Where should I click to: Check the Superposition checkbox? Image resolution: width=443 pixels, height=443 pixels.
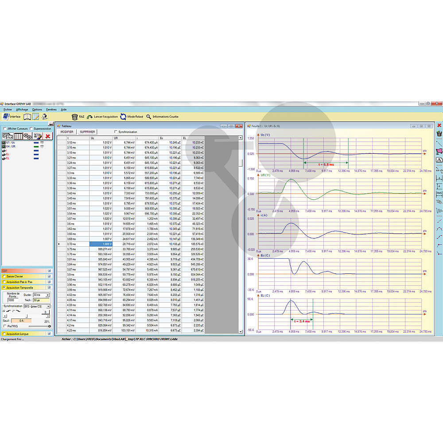[31, 128]
